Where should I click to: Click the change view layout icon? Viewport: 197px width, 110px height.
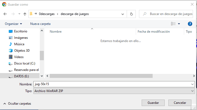pos(173,24)
